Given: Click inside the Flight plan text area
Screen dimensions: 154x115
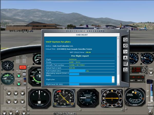Looking at the screenshot, I should coord(90,79).
